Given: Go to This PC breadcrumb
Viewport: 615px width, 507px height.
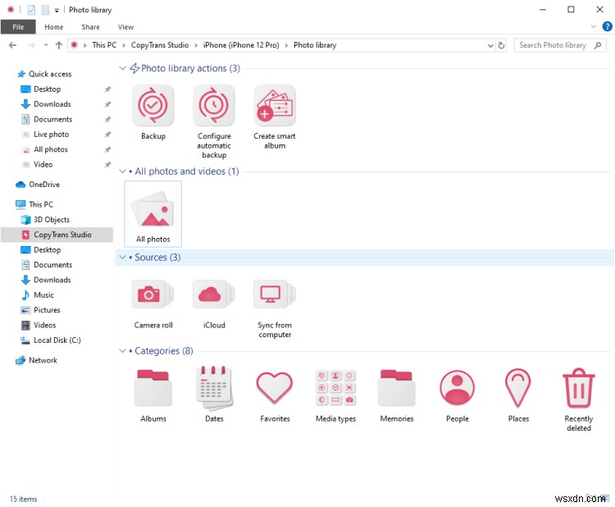Looking at the screenshot, I should click(x=104, y=45).
